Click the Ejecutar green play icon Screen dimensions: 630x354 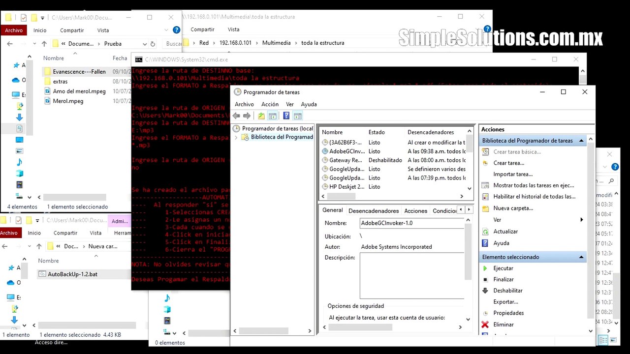[485, 268]
